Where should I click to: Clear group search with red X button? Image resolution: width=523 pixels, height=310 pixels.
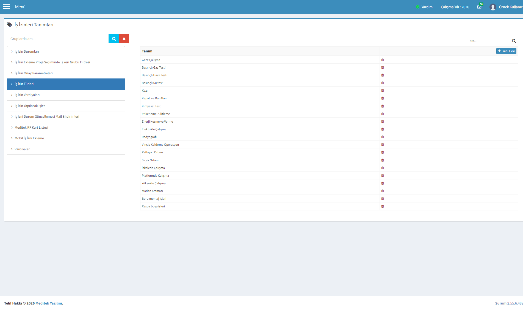[x=124, y=39]
